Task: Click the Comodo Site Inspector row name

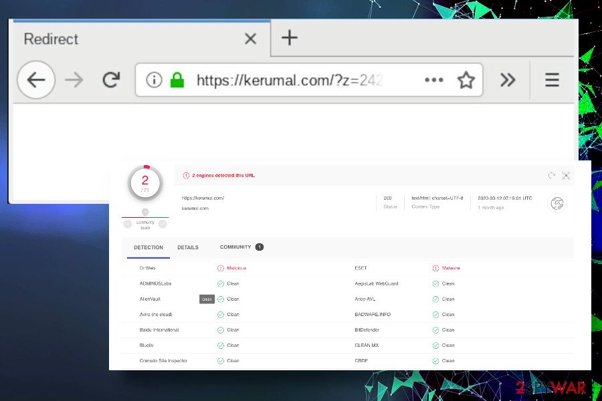Action: pyautogui.click(x=164, y=361)
